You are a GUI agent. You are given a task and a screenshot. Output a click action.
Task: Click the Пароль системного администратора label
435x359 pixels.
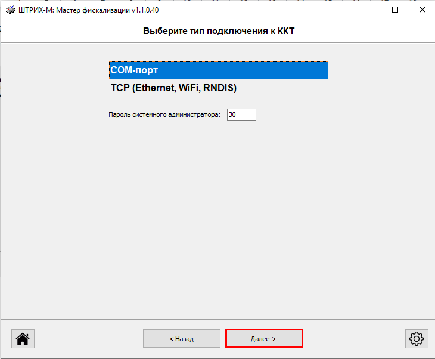point(164,114)
